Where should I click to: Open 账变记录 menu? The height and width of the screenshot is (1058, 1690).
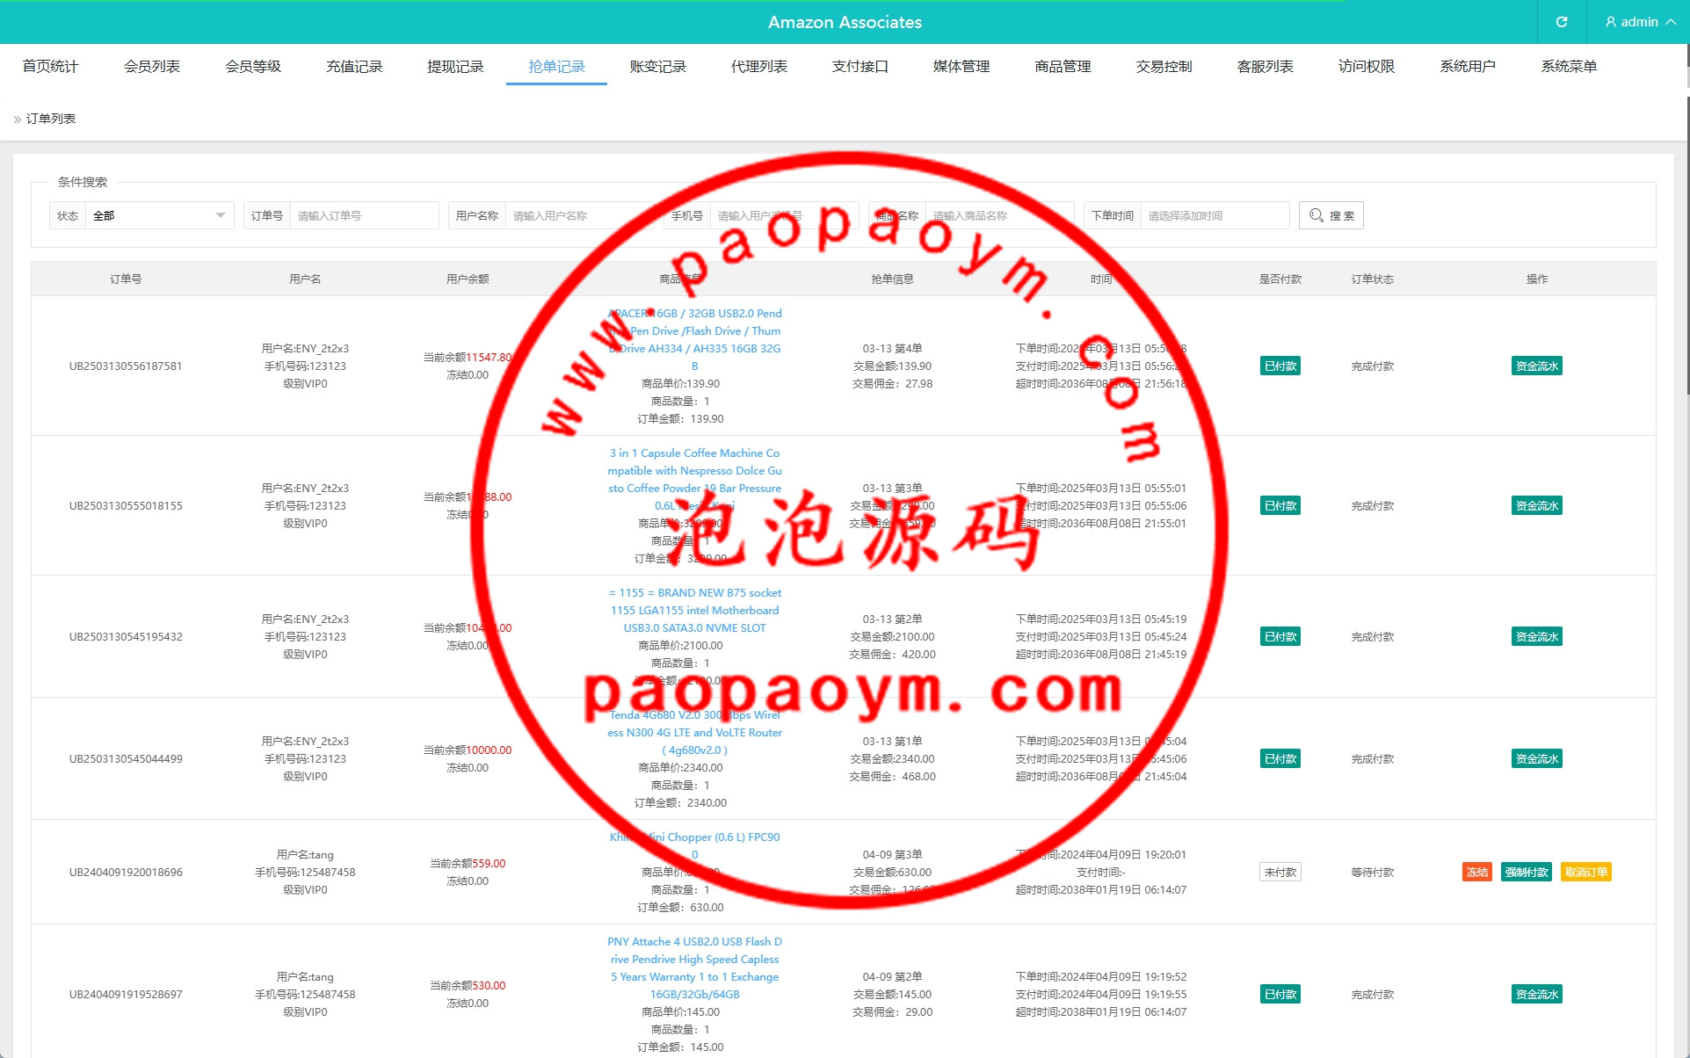click(x=657, y=67)
